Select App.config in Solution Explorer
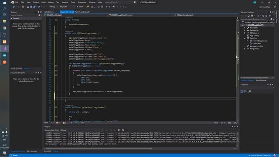The width and height of the screenshot is (279, 157). tap(254, 36)
